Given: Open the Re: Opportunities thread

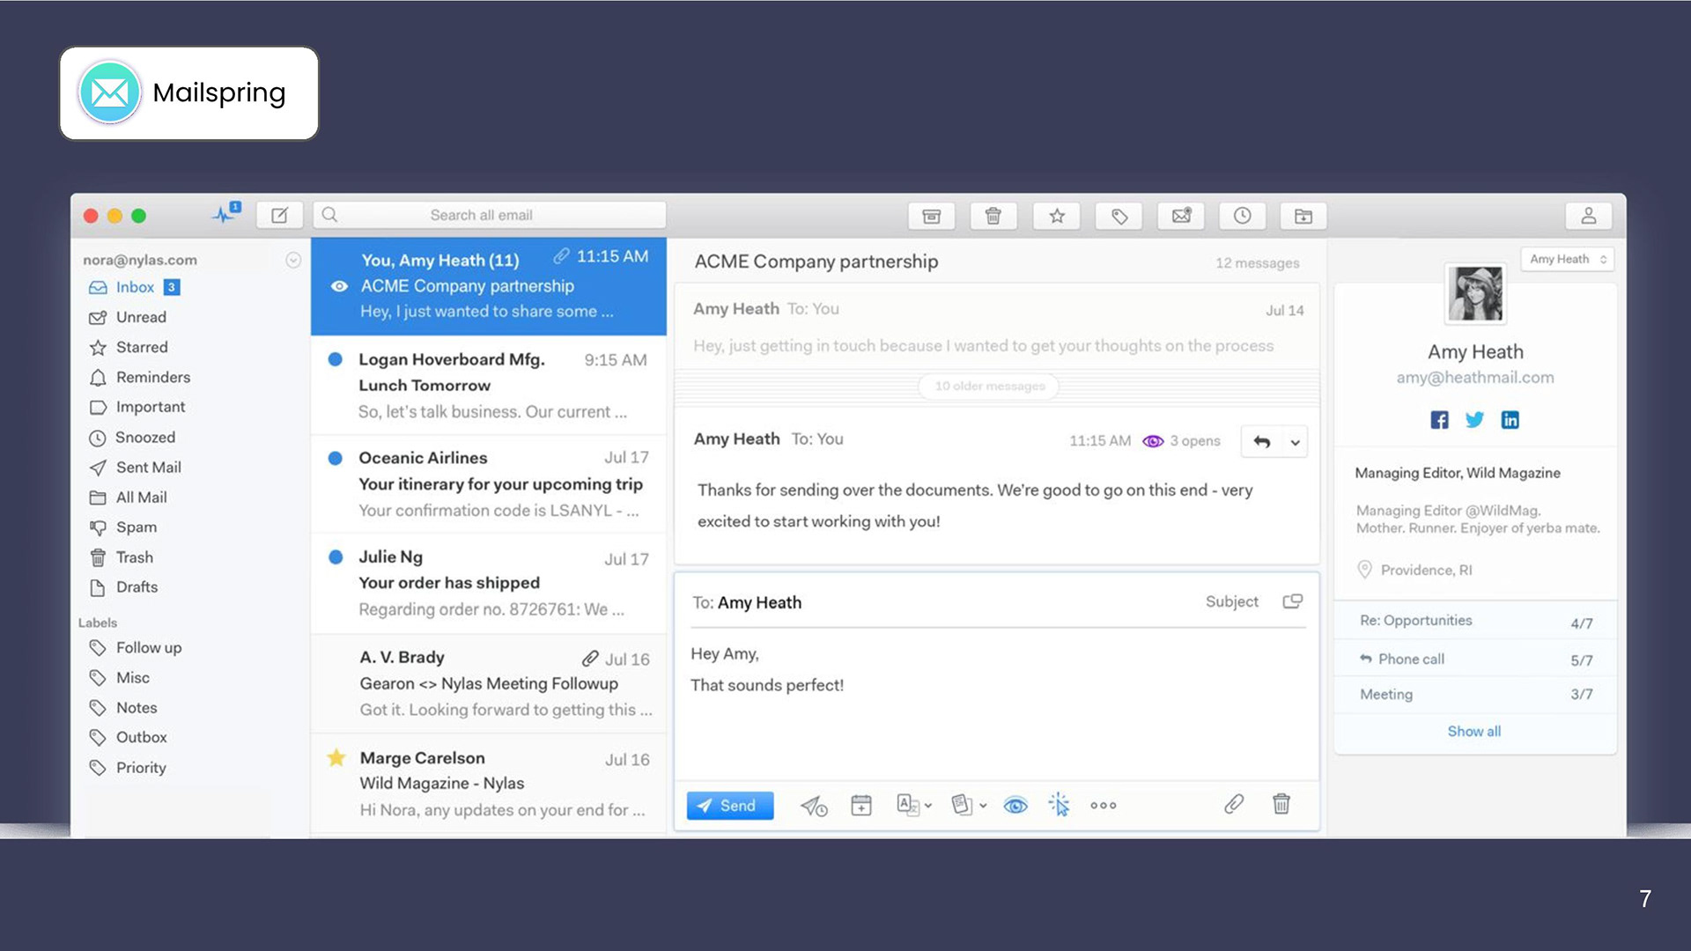Looking at the screenshot, I should pyautogui.click(x=1475, y=621).
